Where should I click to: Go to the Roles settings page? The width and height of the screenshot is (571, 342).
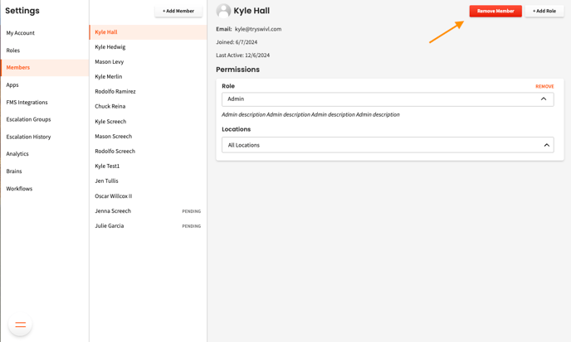[13, 51]
